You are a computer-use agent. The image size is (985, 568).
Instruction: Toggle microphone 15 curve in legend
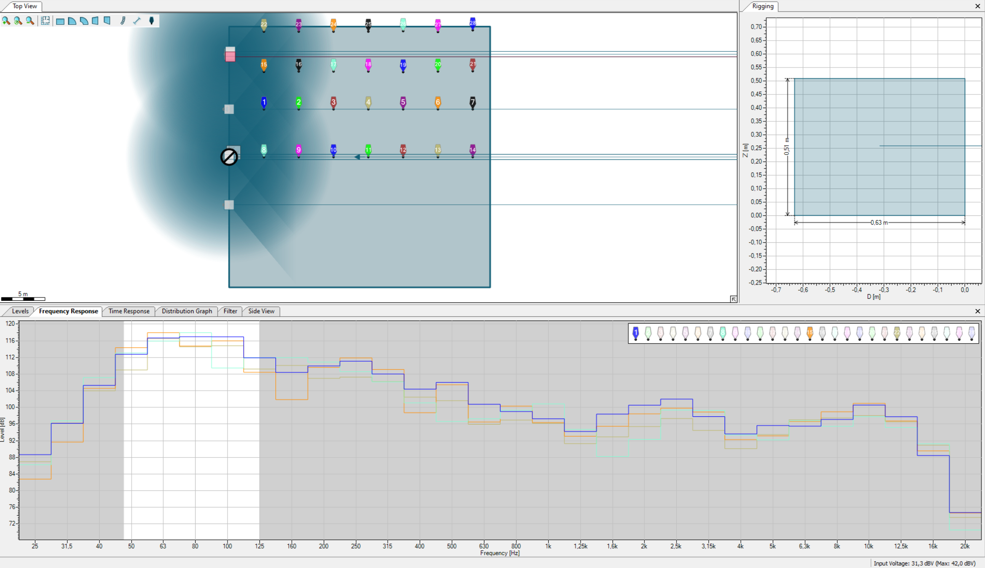pos(810,333)
